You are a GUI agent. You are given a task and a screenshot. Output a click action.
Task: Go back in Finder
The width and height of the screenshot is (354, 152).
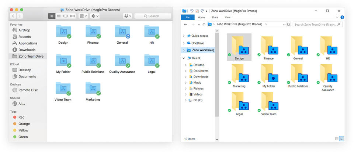(x=13, y=16)
